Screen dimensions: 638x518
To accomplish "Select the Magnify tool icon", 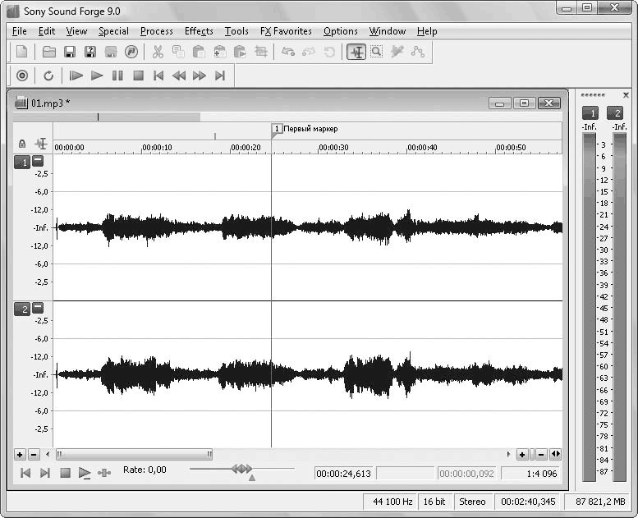I will coord(376,52).
